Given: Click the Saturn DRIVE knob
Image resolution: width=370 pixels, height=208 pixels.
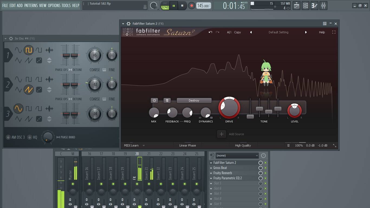Looking at the screenshot, I should pyautogui.click(x=229, y=108).
